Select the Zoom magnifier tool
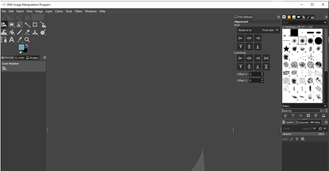Viewport: 329px width, 171px height. [27, 39]
